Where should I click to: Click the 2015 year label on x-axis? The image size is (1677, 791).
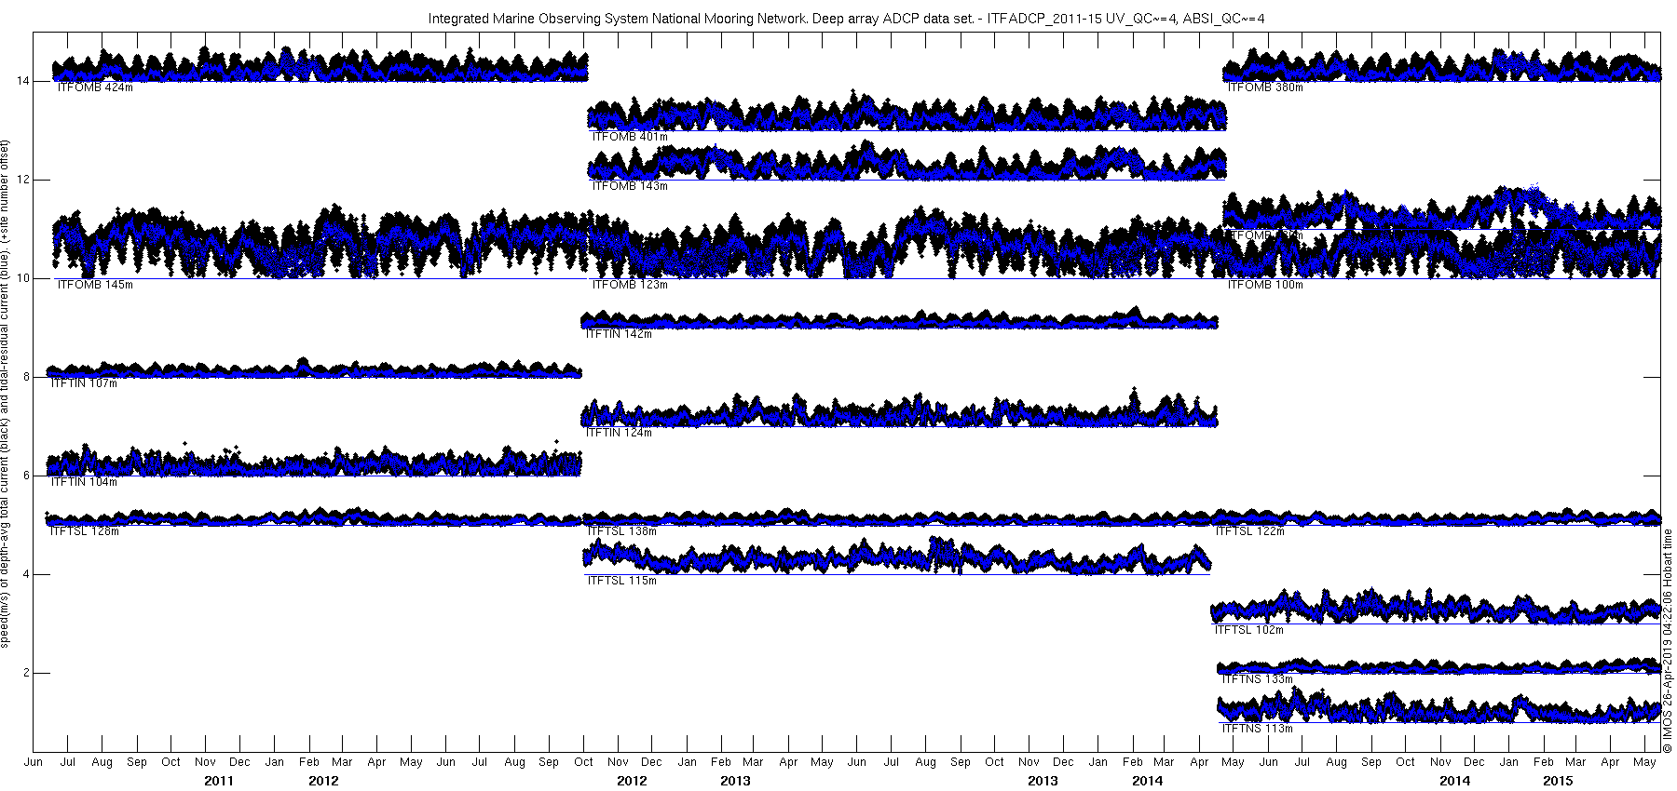coord(1558,781)
